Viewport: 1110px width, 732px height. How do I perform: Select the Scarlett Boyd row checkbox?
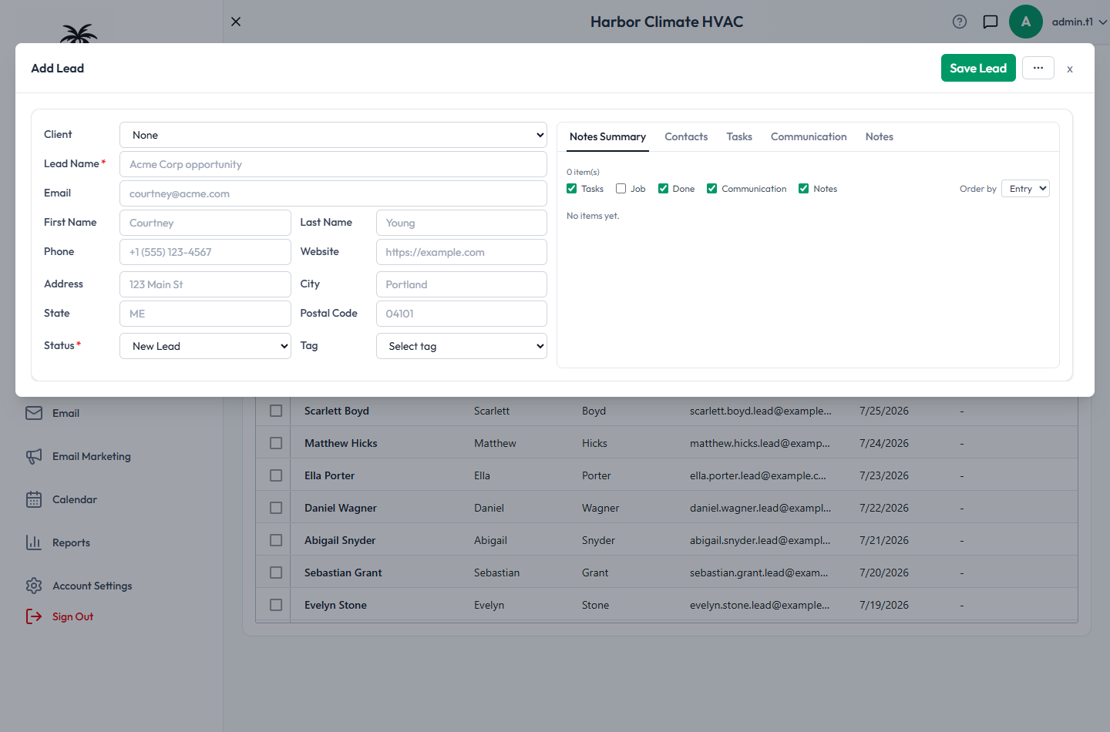click(276, 411)
